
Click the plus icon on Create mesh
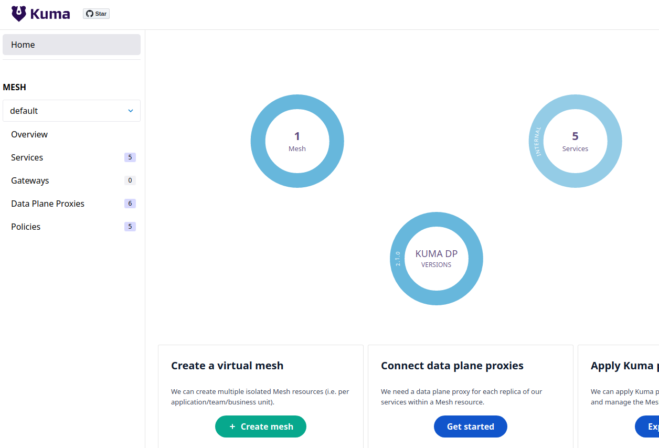click(x=231, y=426)
